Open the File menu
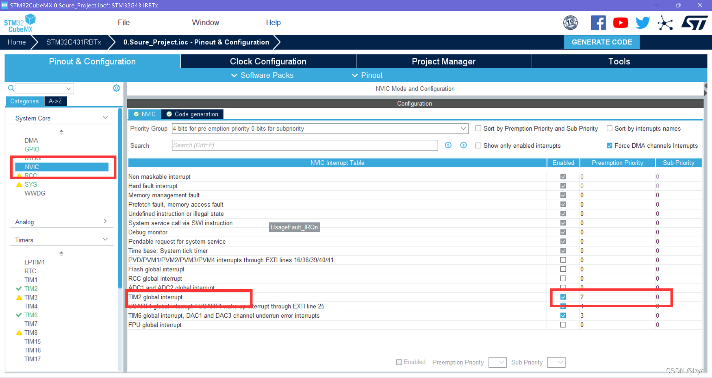The width and height of the screenshot is (712, 378). pyautogui.click(x=123, y=23)
